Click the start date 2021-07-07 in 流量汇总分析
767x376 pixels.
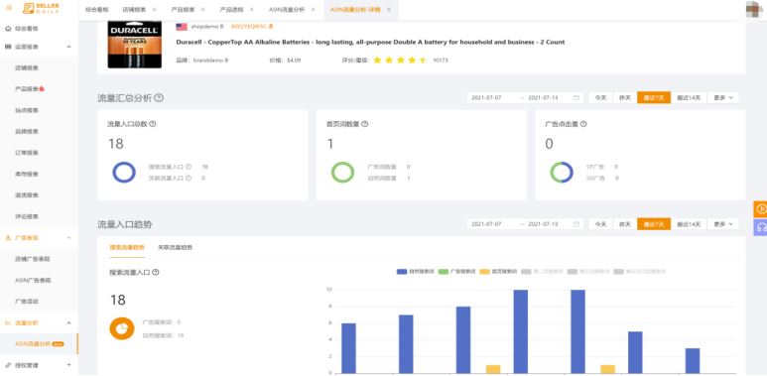(x=486, y=98)
